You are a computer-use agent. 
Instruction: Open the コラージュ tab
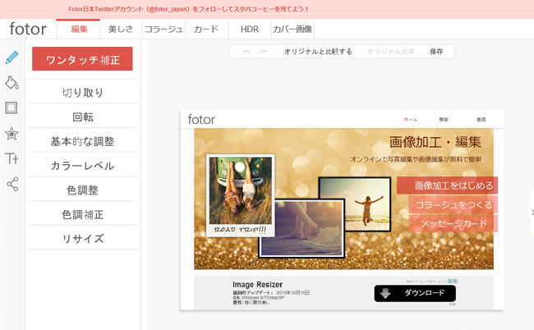tap(163, 29)
